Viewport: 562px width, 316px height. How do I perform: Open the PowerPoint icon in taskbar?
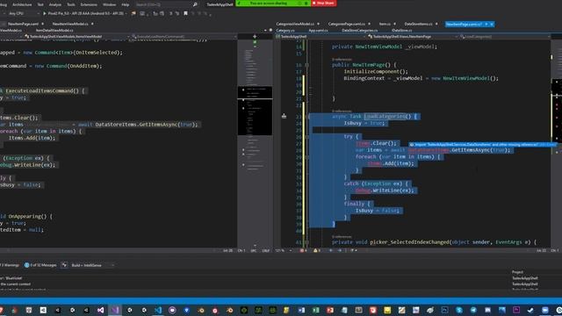click(x=330, y=310)
